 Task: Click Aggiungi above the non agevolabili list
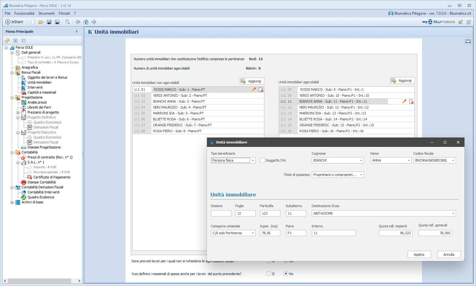click(252, 81)
